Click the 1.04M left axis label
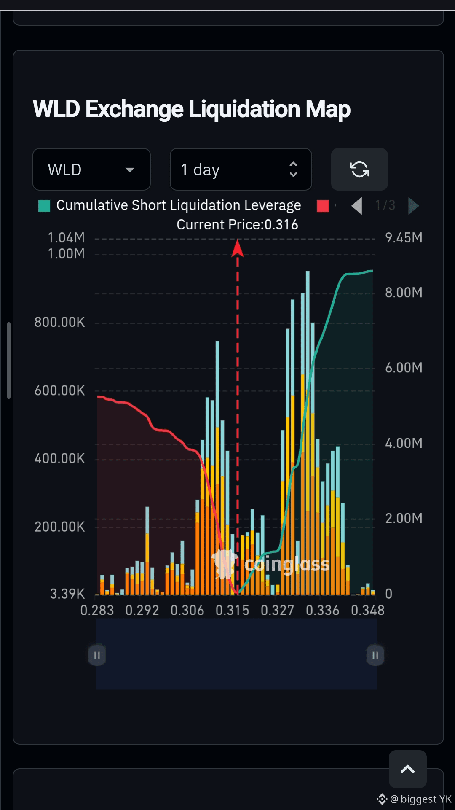 coord(66,238)
